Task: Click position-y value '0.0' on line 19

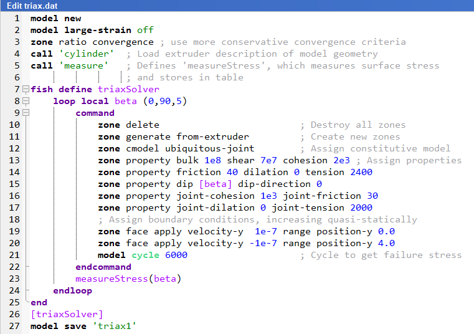Action: [x=386, y=231]
